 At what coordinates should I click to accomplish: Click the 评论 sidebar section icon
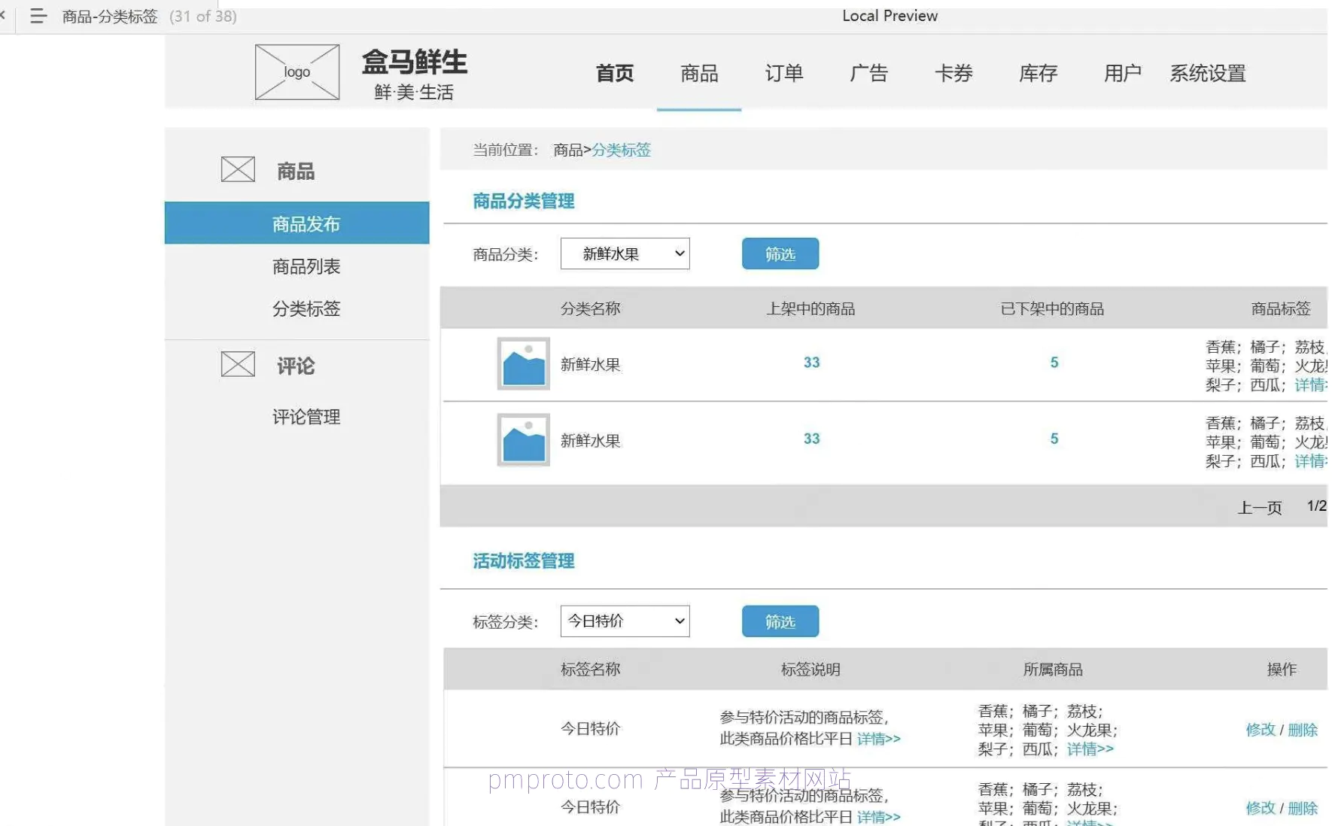tap(238, 364)
